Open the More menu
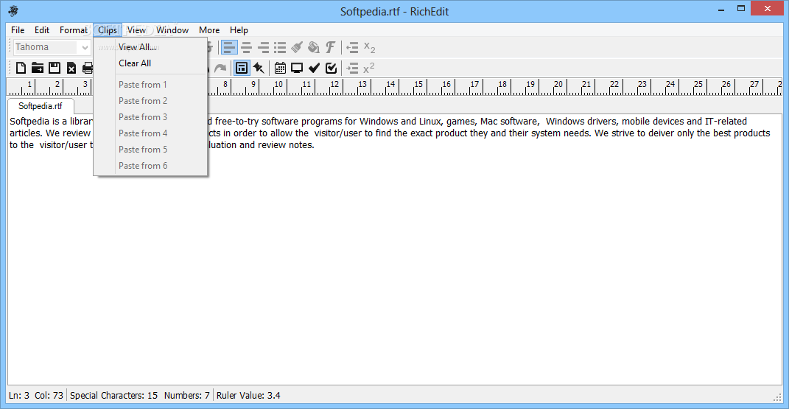The image size is (789, 409). point(208,30)
